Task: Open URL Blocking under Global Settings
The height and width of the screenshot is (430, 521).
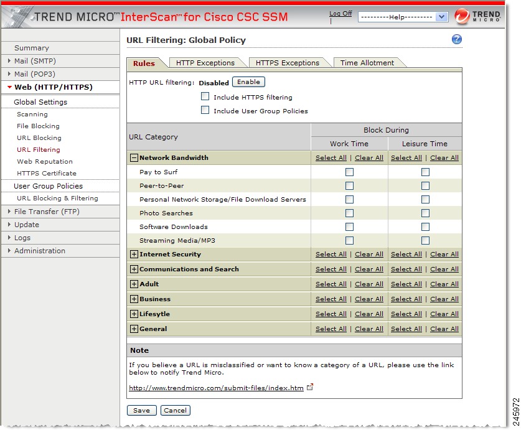Action: click(39, 138)
